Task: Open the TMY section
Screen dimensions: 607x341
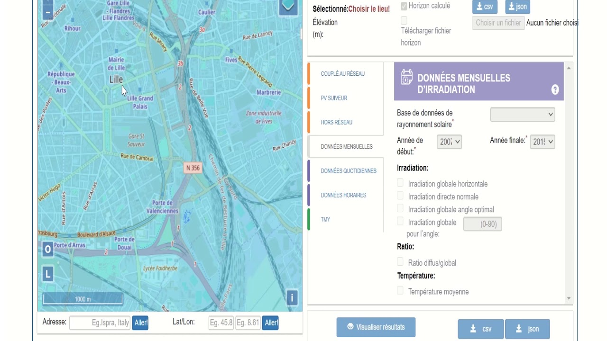Action: tap(326, 219)
